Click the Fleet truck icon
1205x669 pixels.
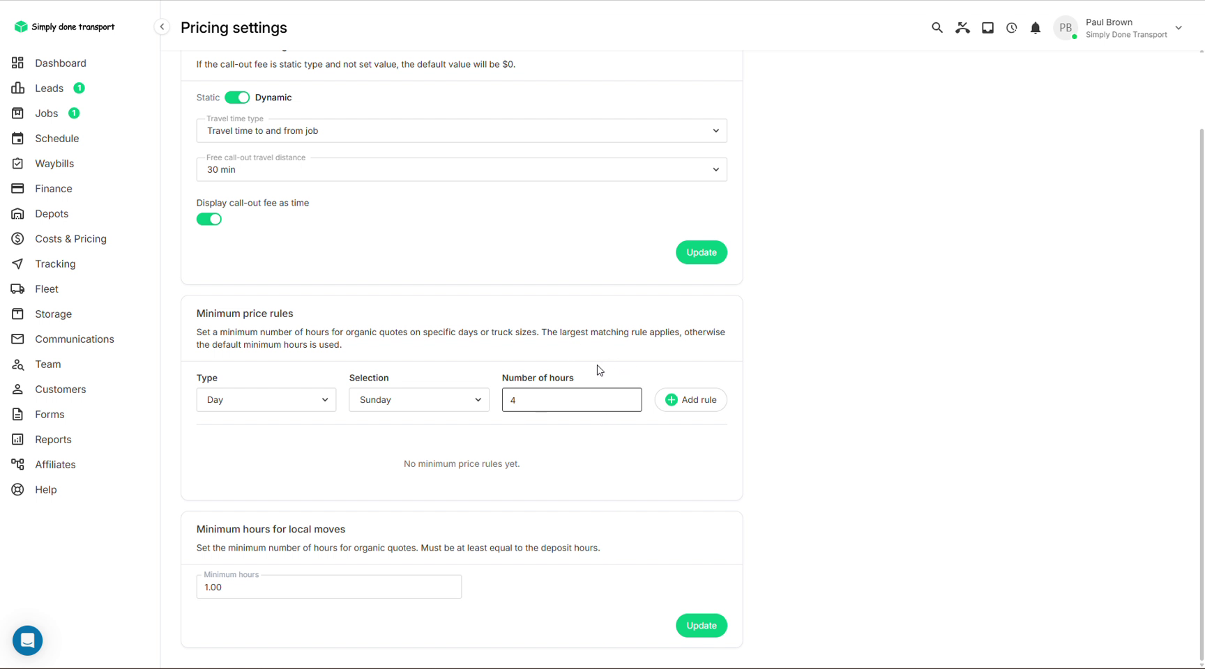pyautogui.click(x=17, y=289)
